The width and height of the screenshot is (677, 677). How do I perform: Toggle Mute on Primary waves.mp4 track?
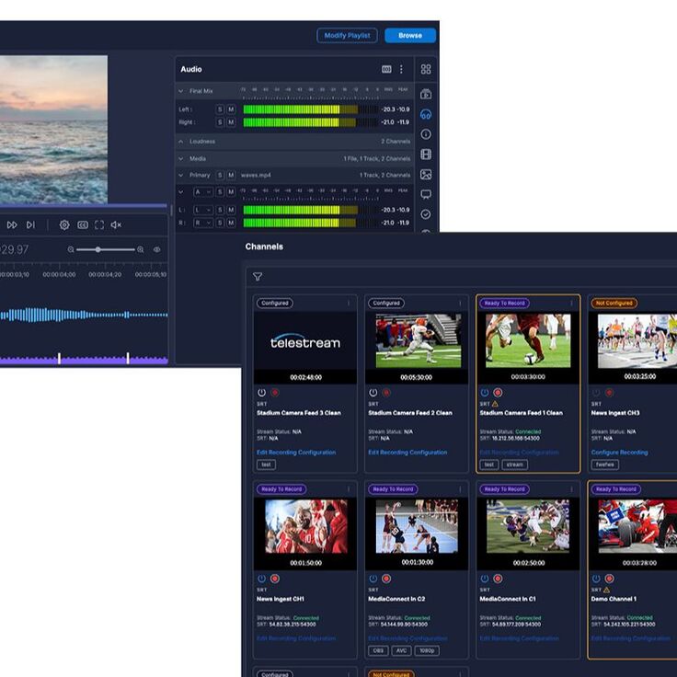click(231, 176)
